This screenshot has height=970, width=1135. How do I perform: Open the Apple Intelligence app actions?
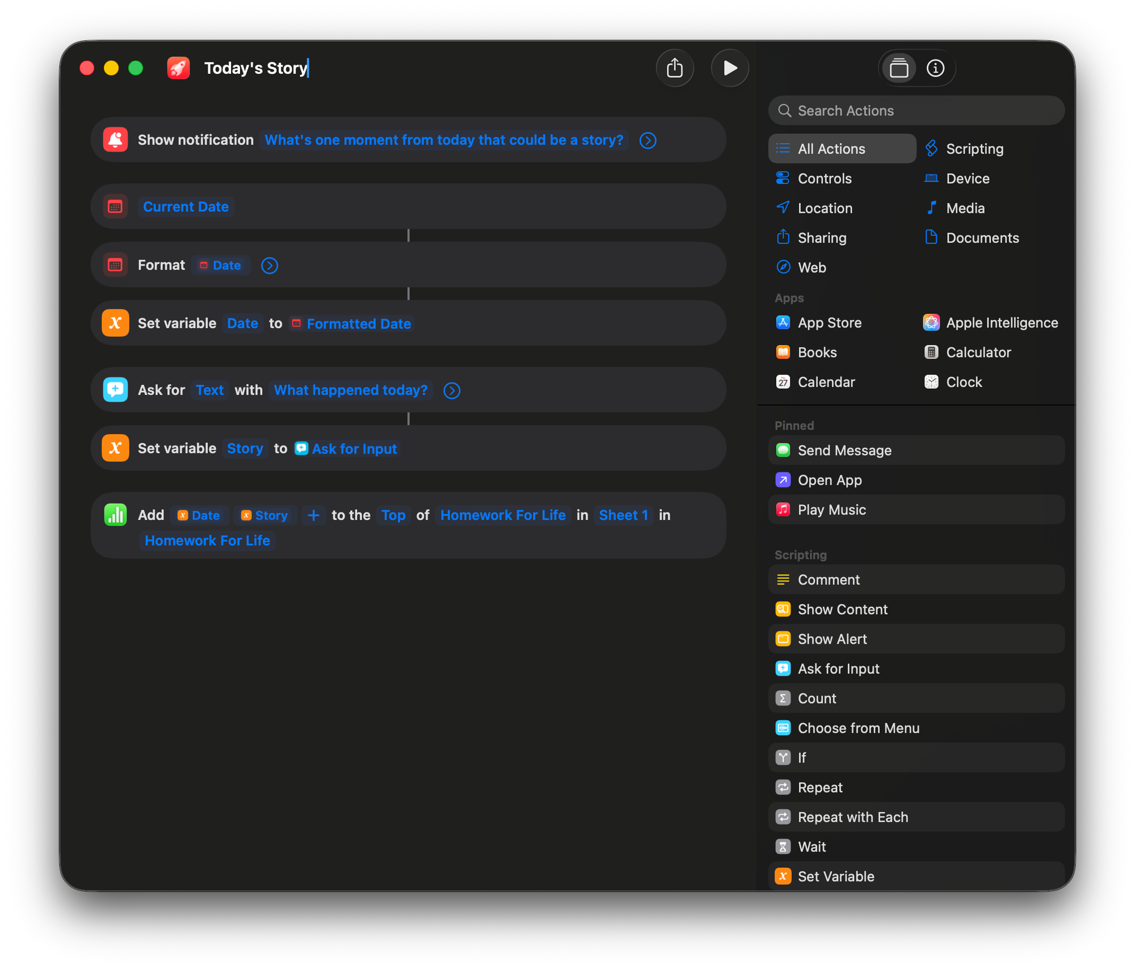1001,322
